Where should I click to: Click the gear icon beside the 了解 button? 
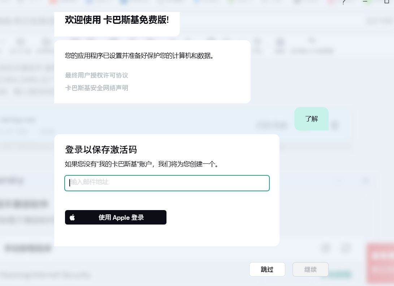(x=335, y=125)
